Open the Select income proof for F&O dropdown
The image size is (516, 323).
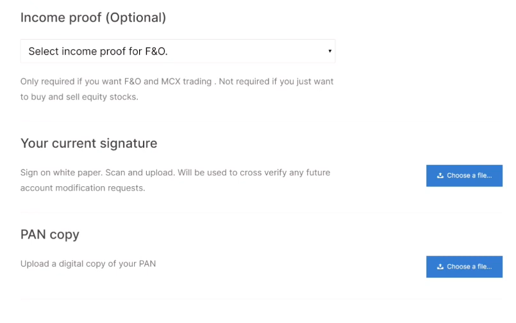tap(178, 51)
